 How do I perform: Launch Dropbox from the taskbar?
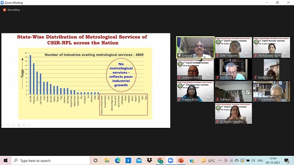click(x=149, y=160)
